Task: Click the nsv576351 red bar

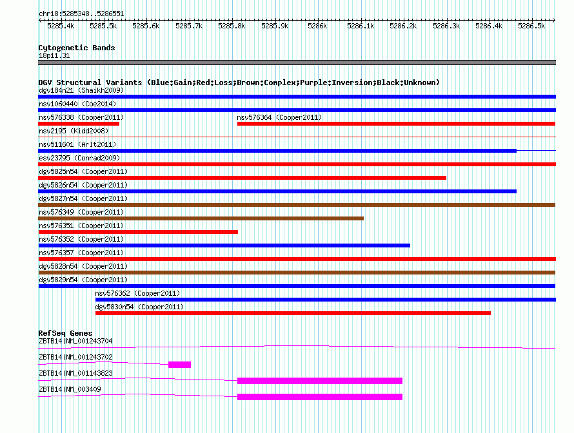Action: point(138,232)
